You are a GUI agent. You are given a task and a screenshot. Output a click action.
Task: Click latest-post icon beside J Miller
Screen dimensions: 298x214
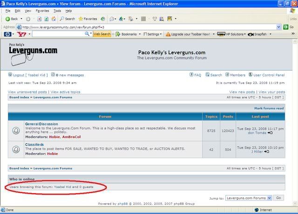tap(267, 151)
